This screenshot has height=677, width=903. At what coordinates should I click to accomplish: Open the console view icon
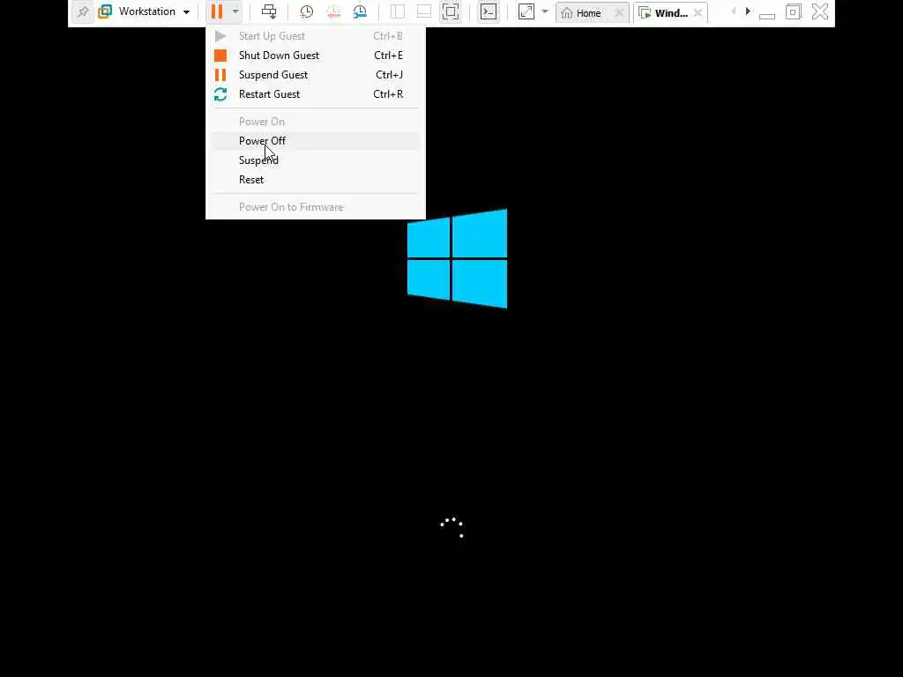click(489, 11)
